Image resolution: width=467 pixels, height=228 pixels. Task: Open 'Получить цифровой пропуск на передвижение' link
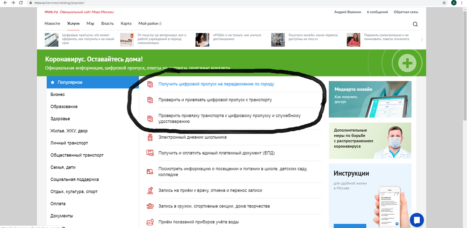(x=216, y=84)
